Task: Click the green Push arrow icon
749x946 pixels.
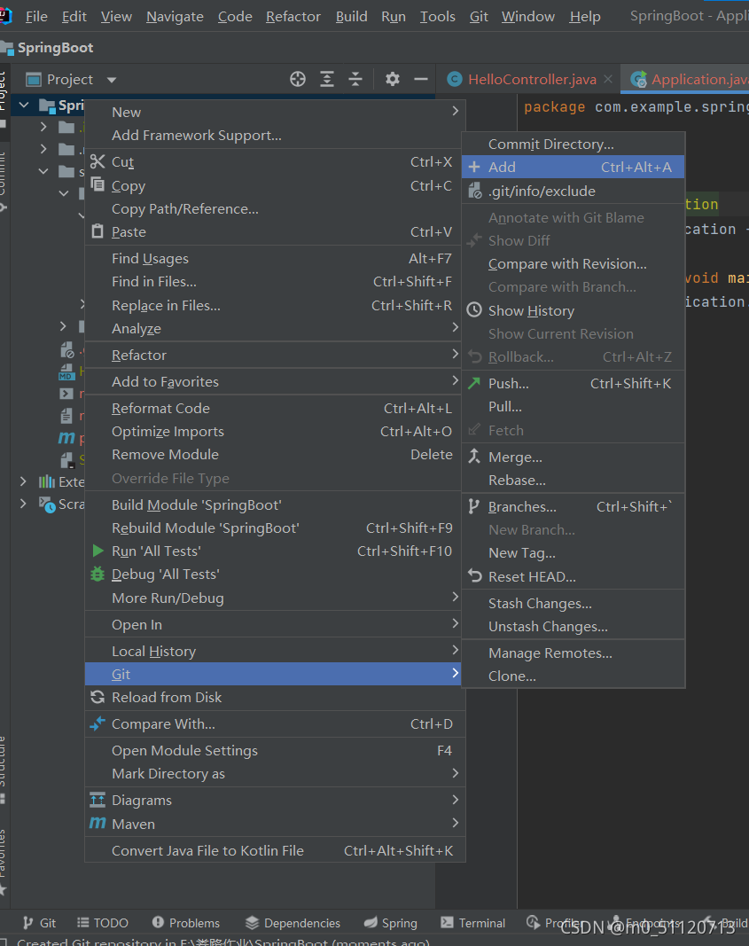Action: pos(474,382)
